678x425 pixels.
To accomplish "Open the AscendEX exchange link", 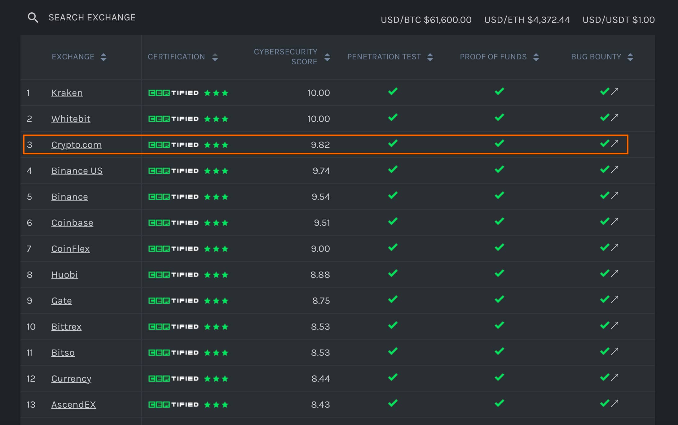I will coord(73,405).
